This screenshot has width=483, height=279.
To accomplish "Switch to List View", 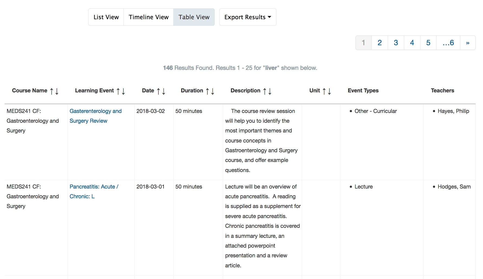I will point(106,17).
